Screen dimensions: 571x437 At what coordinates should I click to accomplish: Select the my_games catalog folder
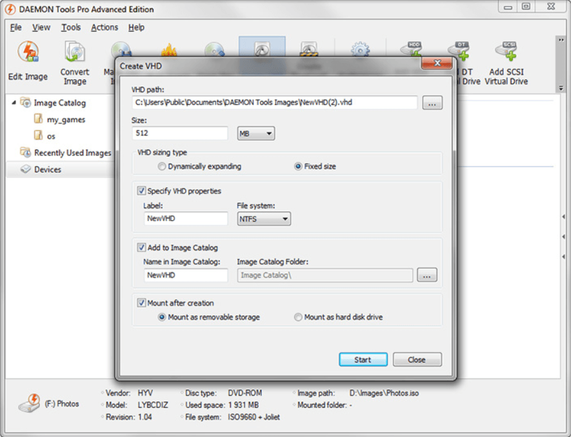59,119
